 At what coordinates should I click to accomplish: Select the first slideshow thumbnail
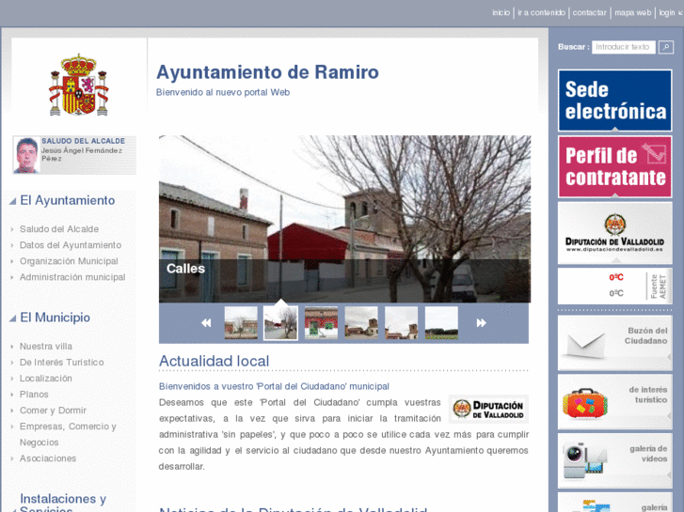tap(241, 323)
